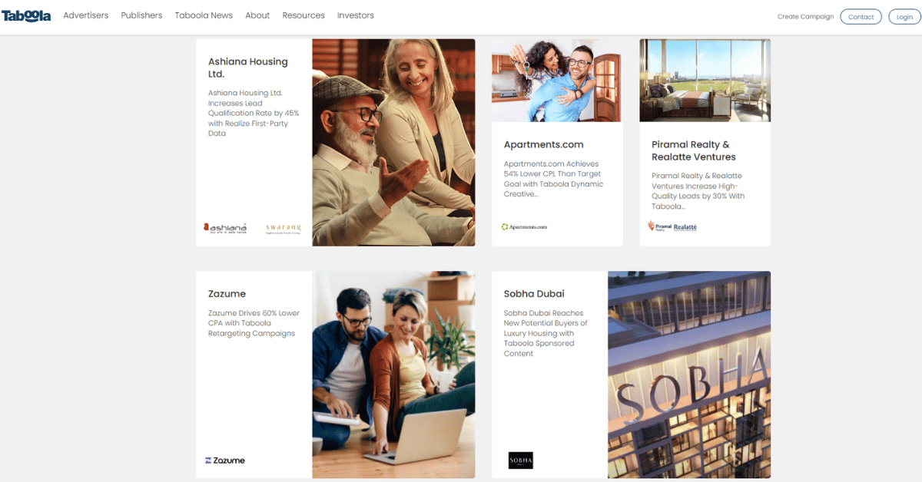Image resolution: width=922 pixels, height=482 pixels.
Task: Click the Zazume logo icon
Action: tap(225, 461)
